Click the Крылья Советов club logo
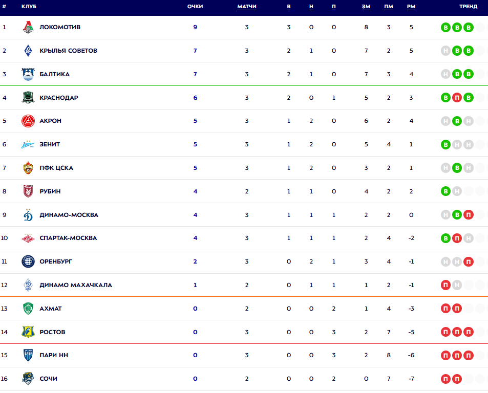This screenshot has height=393, width=488. click(28, 51)
